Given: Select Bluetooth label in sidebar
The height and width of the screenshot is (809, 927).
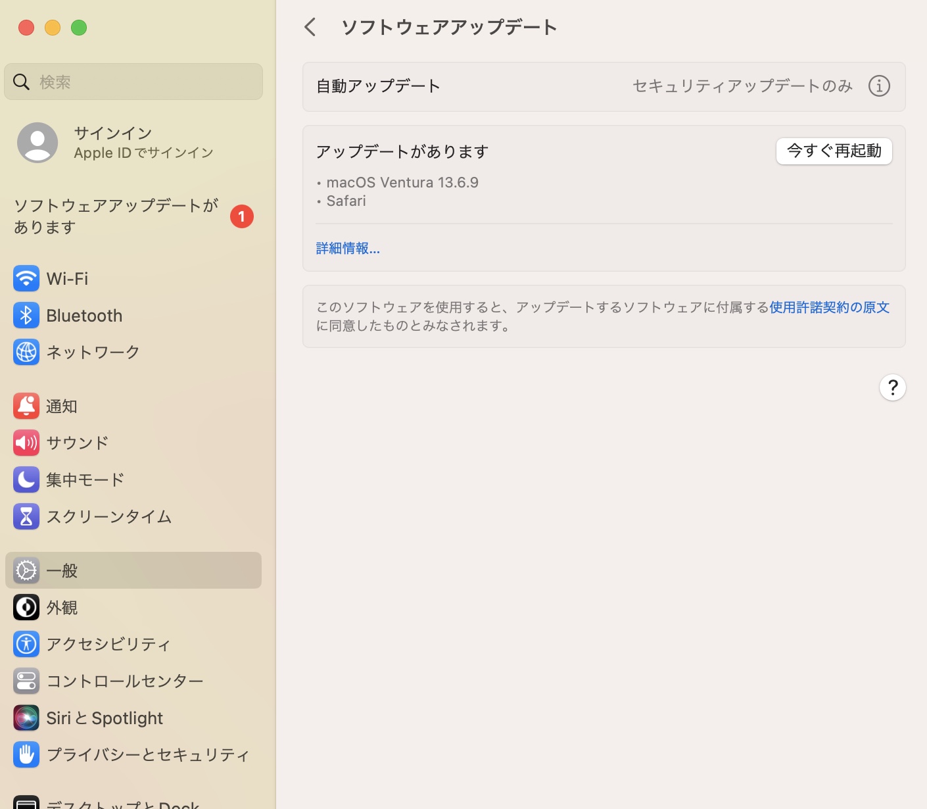Looking at the screenshot, I should (x=84, y=316).
